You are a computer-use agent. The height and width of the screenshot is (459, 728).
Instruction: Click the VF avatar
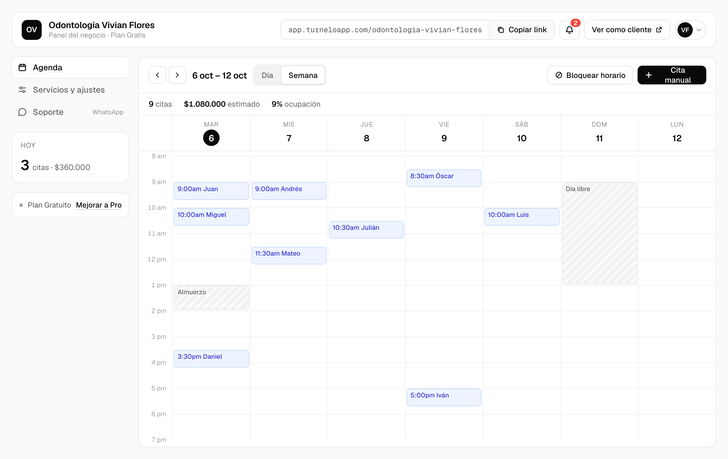[x=685, y=30]
